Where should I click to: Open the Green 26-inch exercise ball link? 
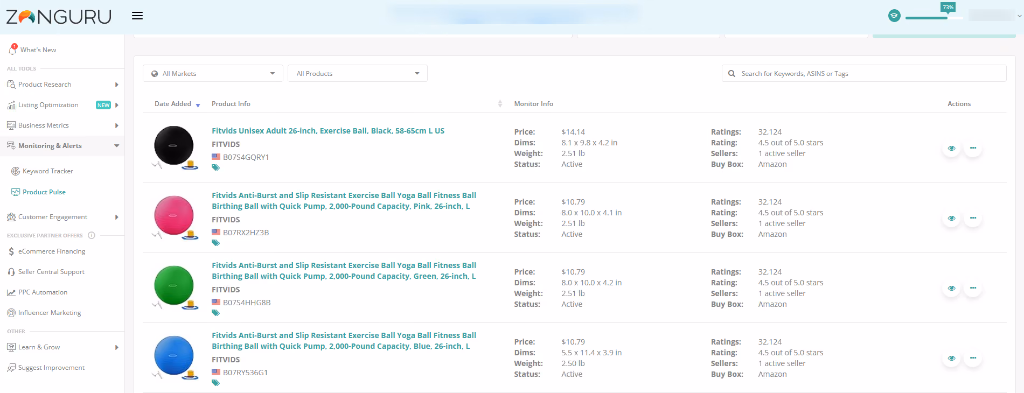[344, 271]
